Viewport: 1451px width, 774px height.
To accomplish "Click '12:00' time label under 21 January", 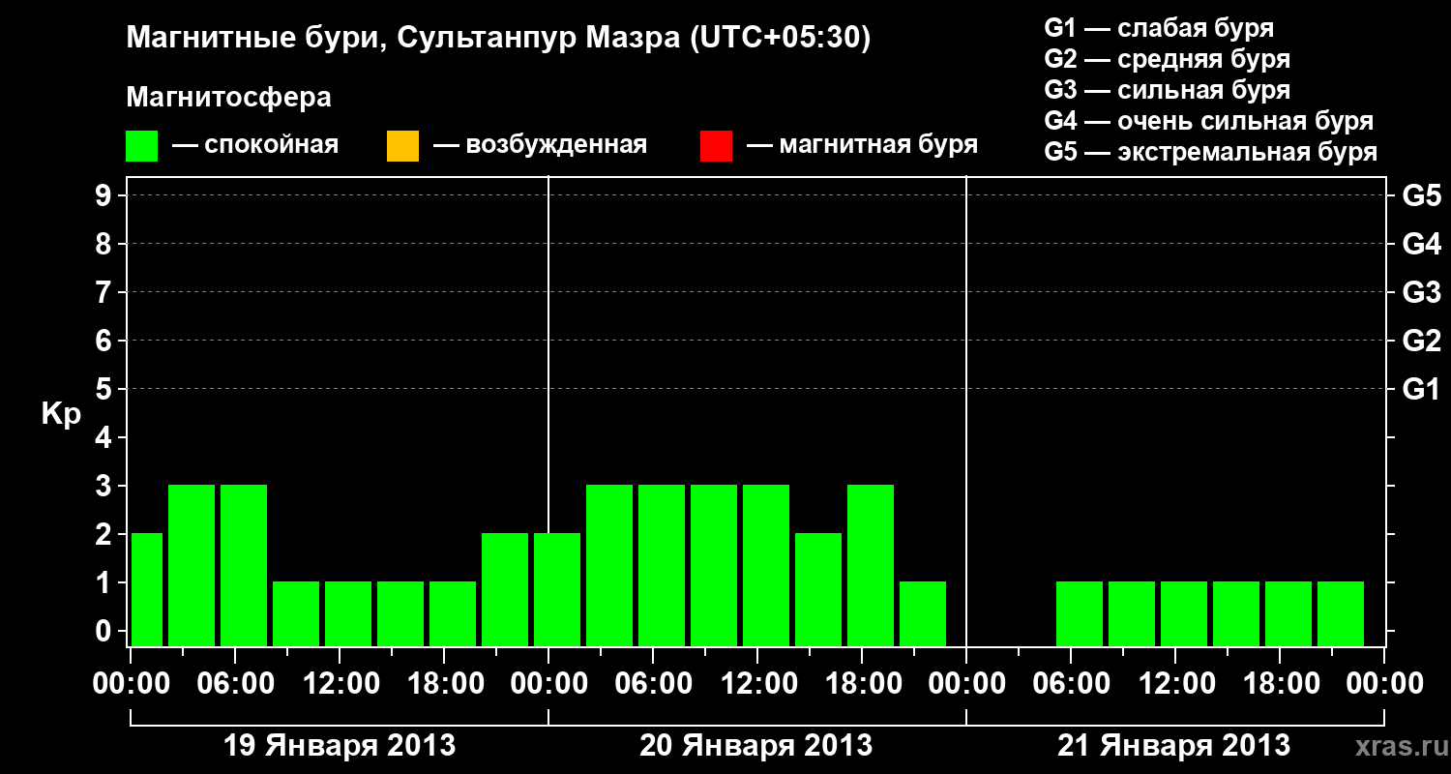I will click(1175, 683).
